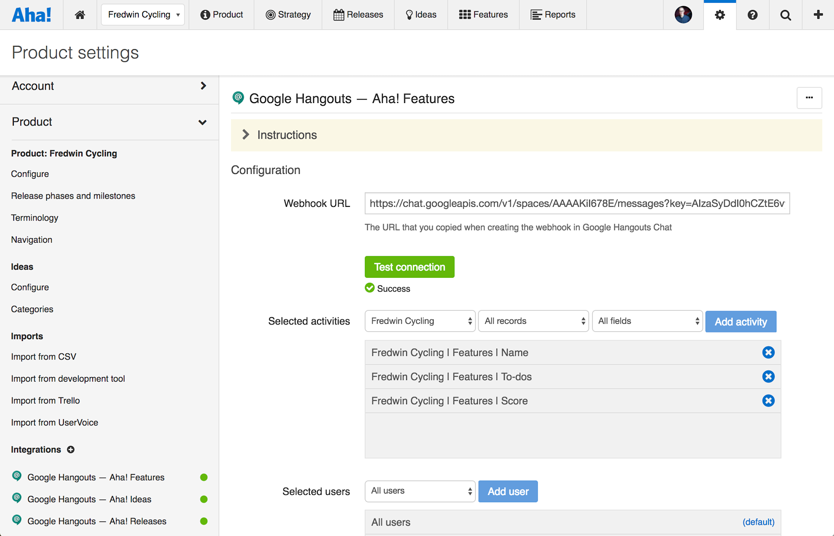This screenshot has height=536, width=834.
Task: Click the Add activity button
Action: 741,322
